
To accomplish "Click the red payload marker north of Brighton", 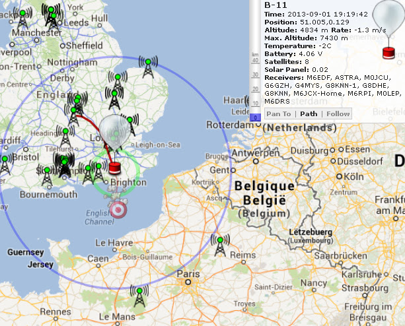I will [114, 168].
